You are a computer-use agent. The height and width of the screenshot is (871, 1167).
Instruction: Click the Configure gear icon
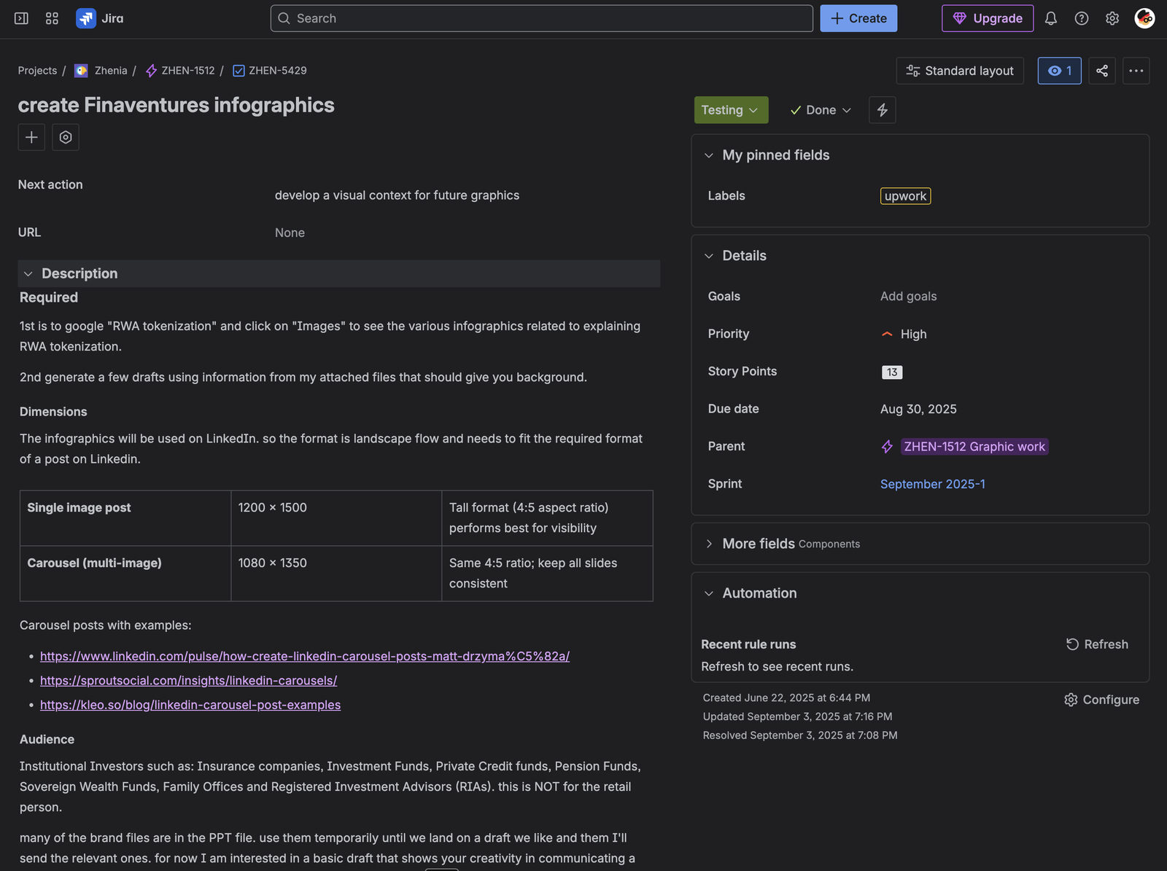pos(1071,700)
